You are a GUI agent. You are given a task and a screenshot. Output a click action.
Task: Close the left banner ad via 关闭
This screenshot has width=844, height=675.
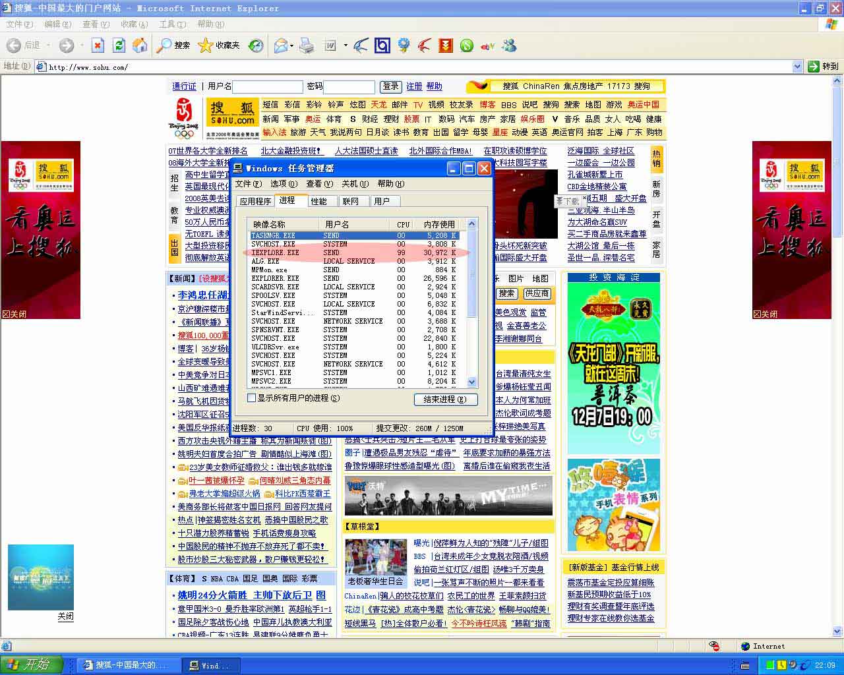15,314
